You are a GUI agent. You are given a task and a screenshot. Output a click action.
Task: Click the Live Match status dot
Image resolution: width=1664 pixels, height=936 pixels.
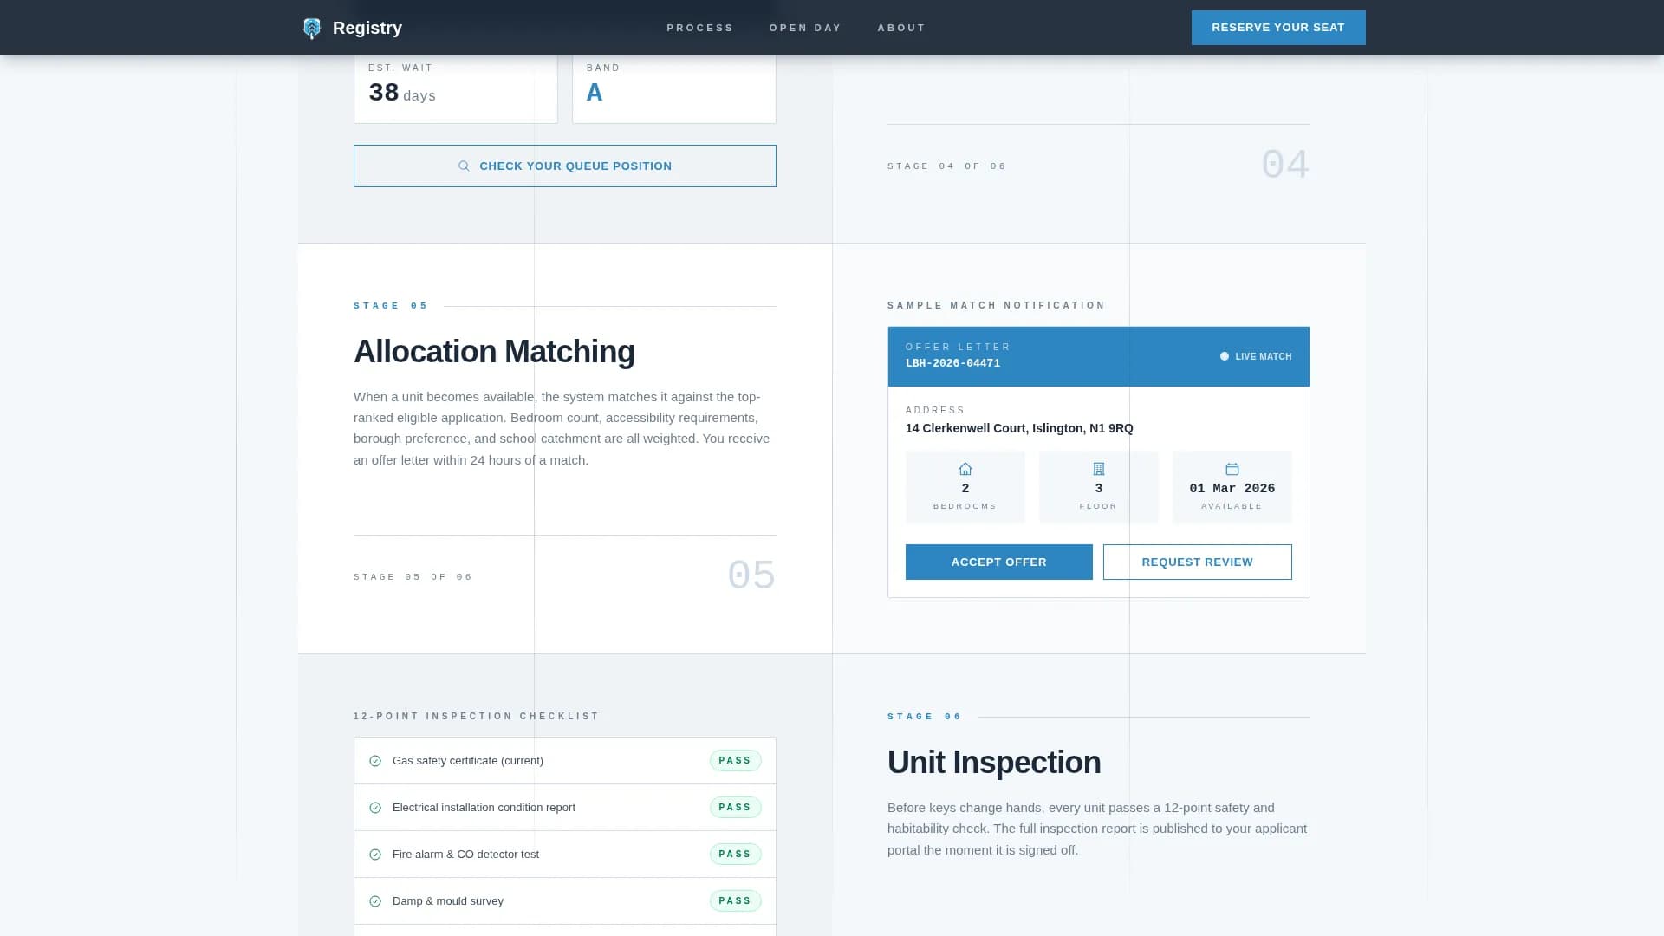click(x=1225, y=356)
